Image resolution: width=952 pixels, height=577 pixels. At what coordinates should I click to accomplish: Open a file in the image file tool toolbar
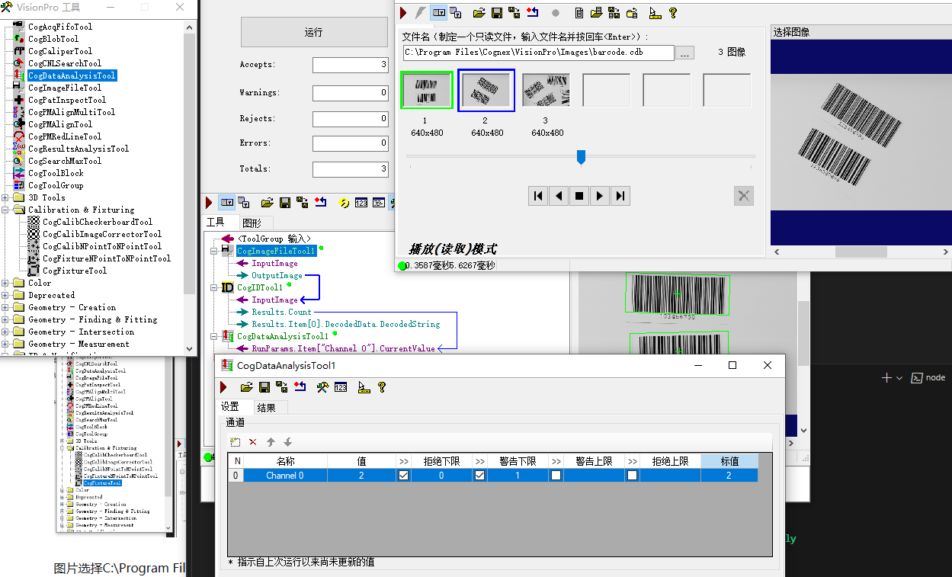479,13
